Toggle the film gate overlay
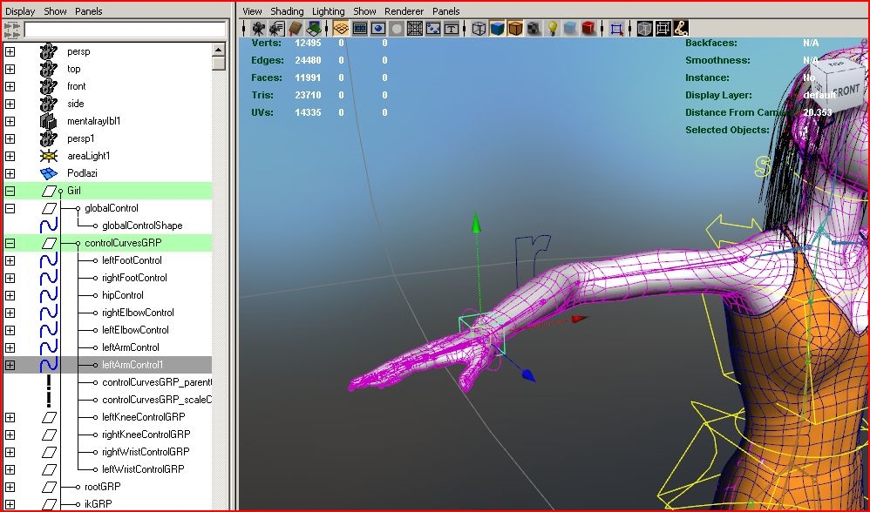 360,28
